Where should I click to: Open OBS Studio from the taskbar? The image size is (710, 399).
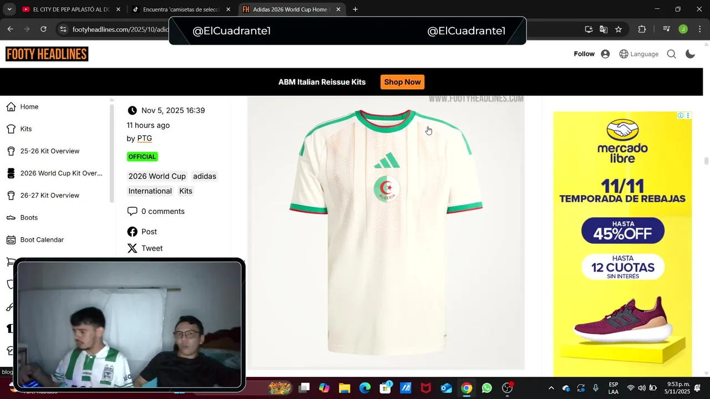[x=507, y=388]
